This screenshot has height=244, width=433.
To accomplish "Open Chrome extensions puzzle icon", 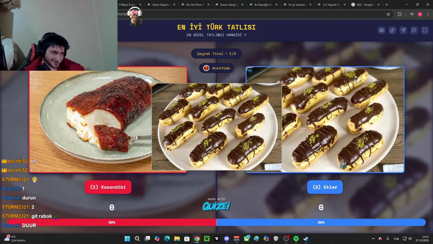I will click(400, 14).
